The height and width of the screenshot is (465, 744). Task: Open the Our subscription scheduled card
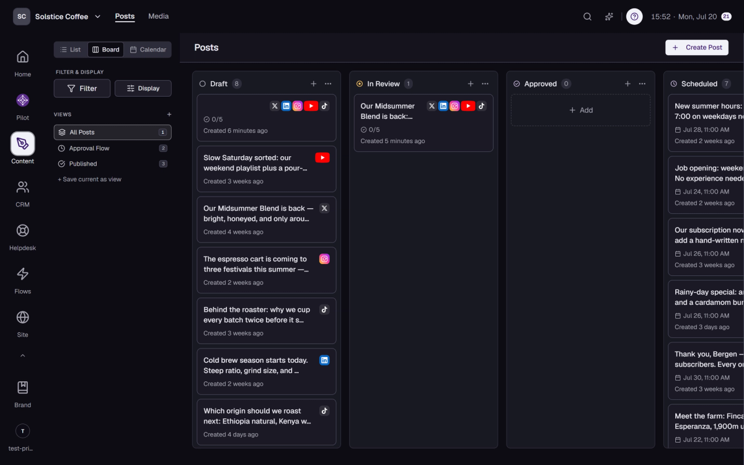pos(706,247)
